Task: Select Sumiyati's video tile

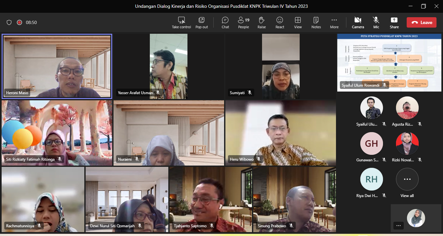Action: click(281, 66)
